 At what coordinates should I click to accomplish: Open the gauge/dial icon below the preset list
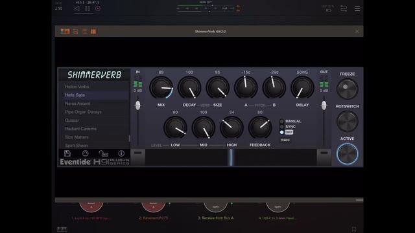[x=85, y=153]
